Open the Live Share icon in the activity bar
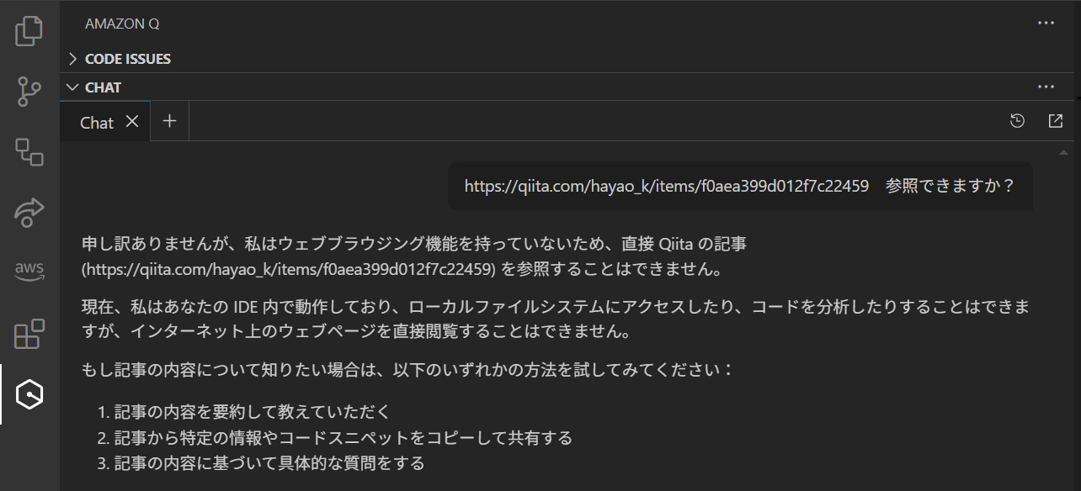Screen dimensions: 1081x491 coord(29,213)
